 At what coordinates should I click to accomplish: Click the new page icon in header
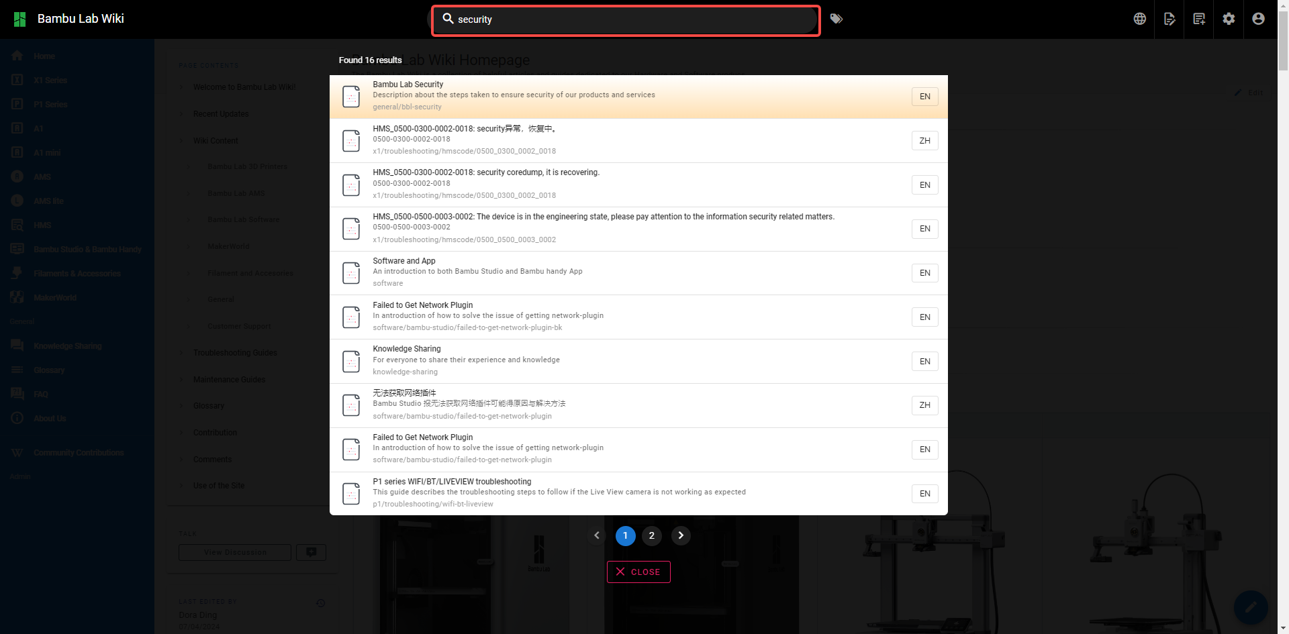coord(1199,19)
